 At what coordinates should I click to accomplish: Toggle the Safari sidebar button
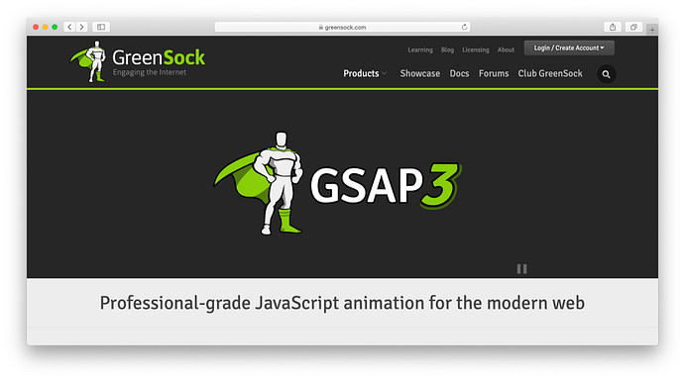(x=101, y=27)
